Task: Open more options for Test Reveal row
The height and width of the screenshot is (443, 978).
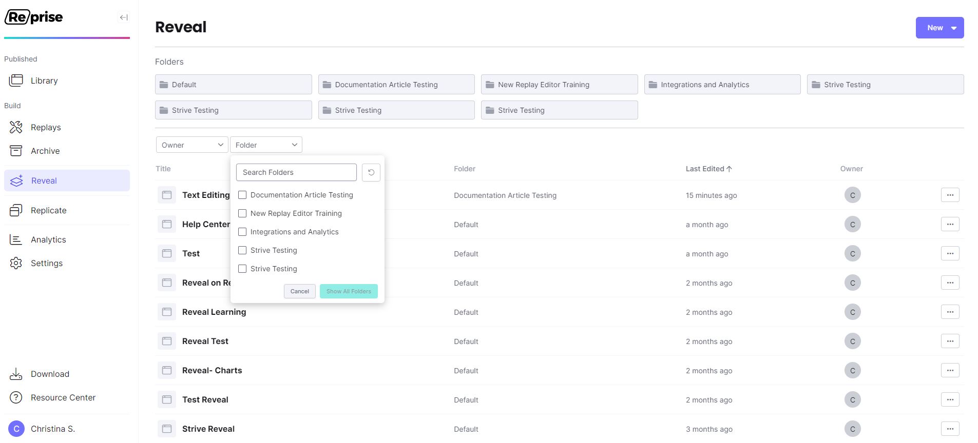Action: click(950, 399)
